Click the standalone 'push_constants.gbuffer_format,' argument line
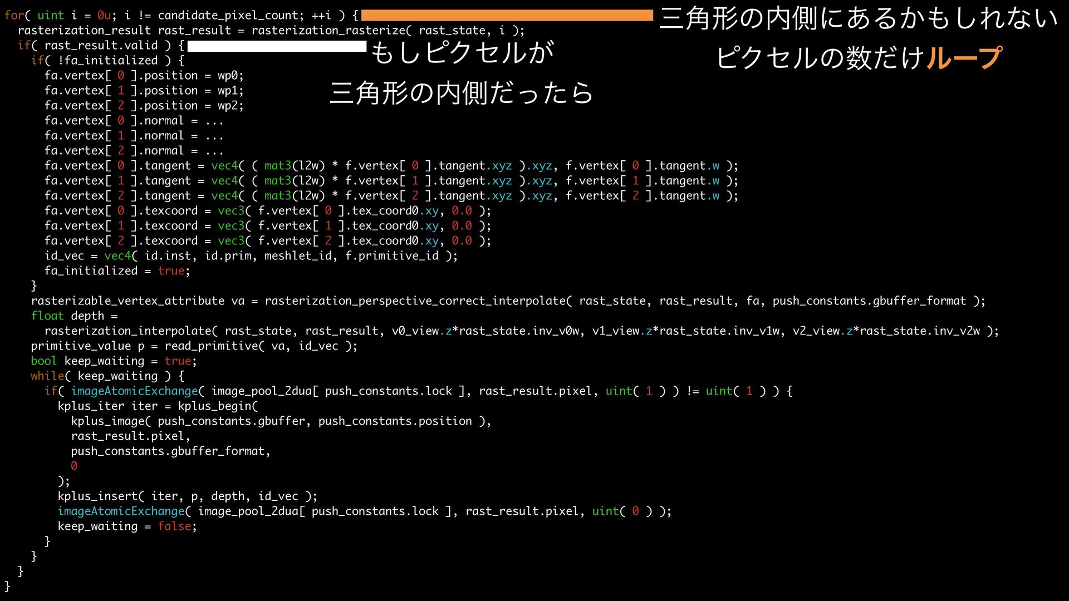Screen dimensions: 1069x601 pyautogui.click(x=171, y=451)
